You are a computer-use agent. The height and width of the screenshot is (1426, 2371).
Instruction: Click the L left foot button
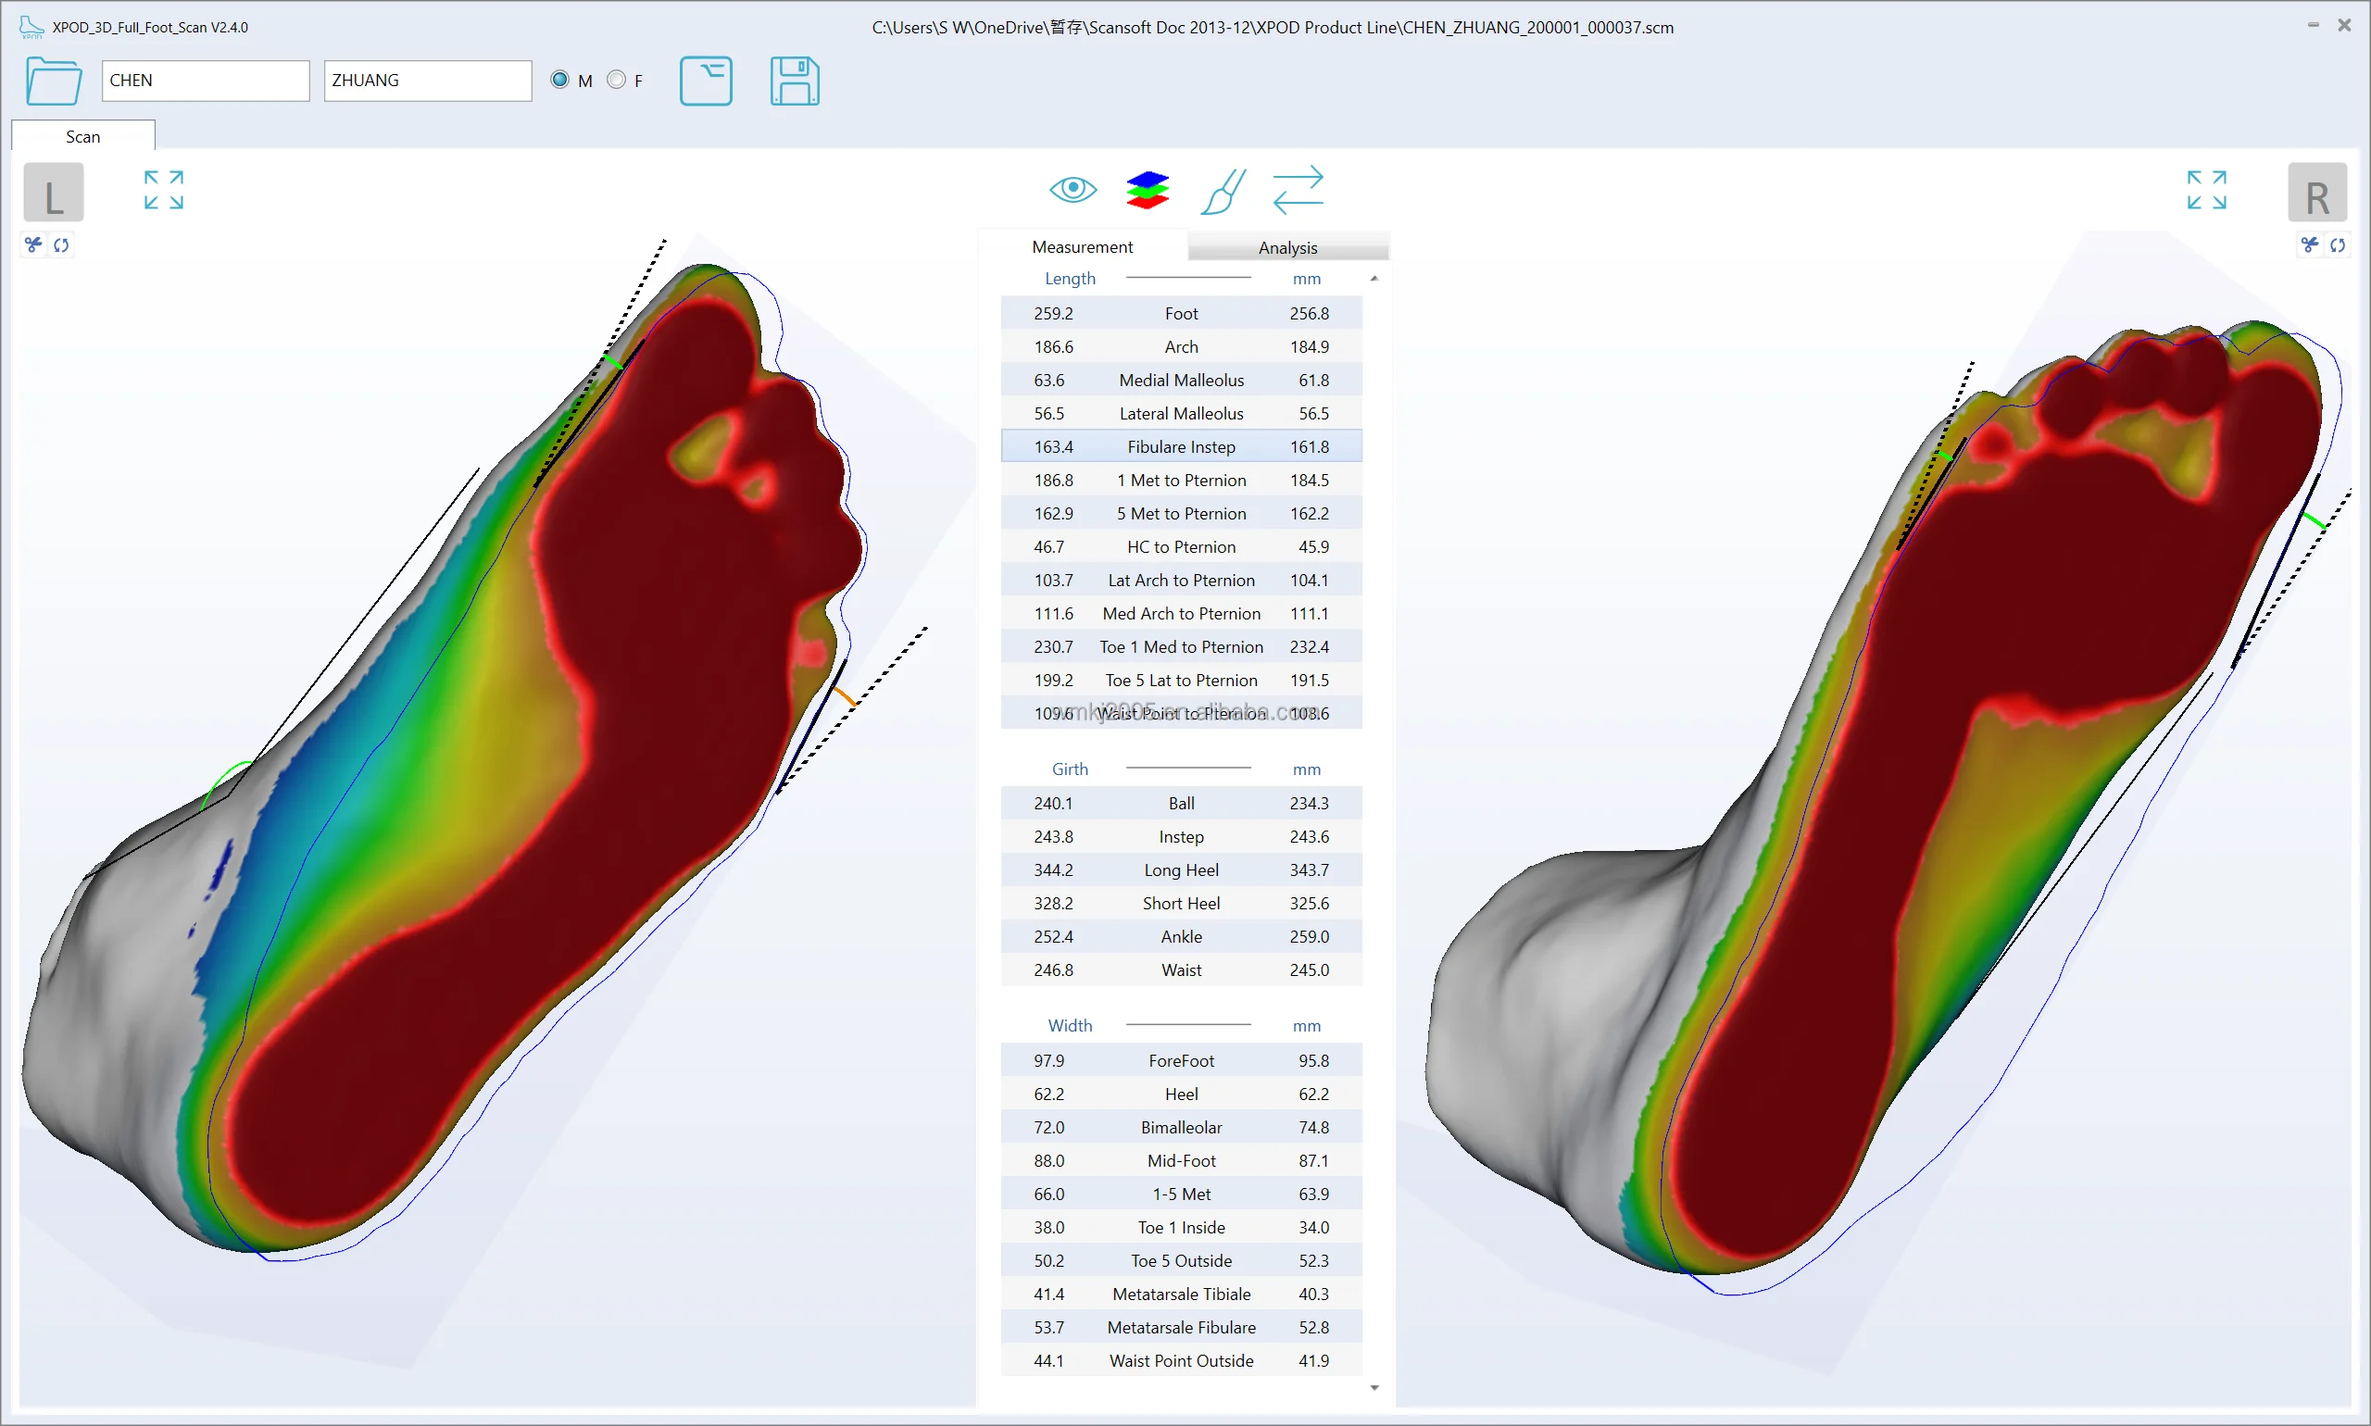54,194
